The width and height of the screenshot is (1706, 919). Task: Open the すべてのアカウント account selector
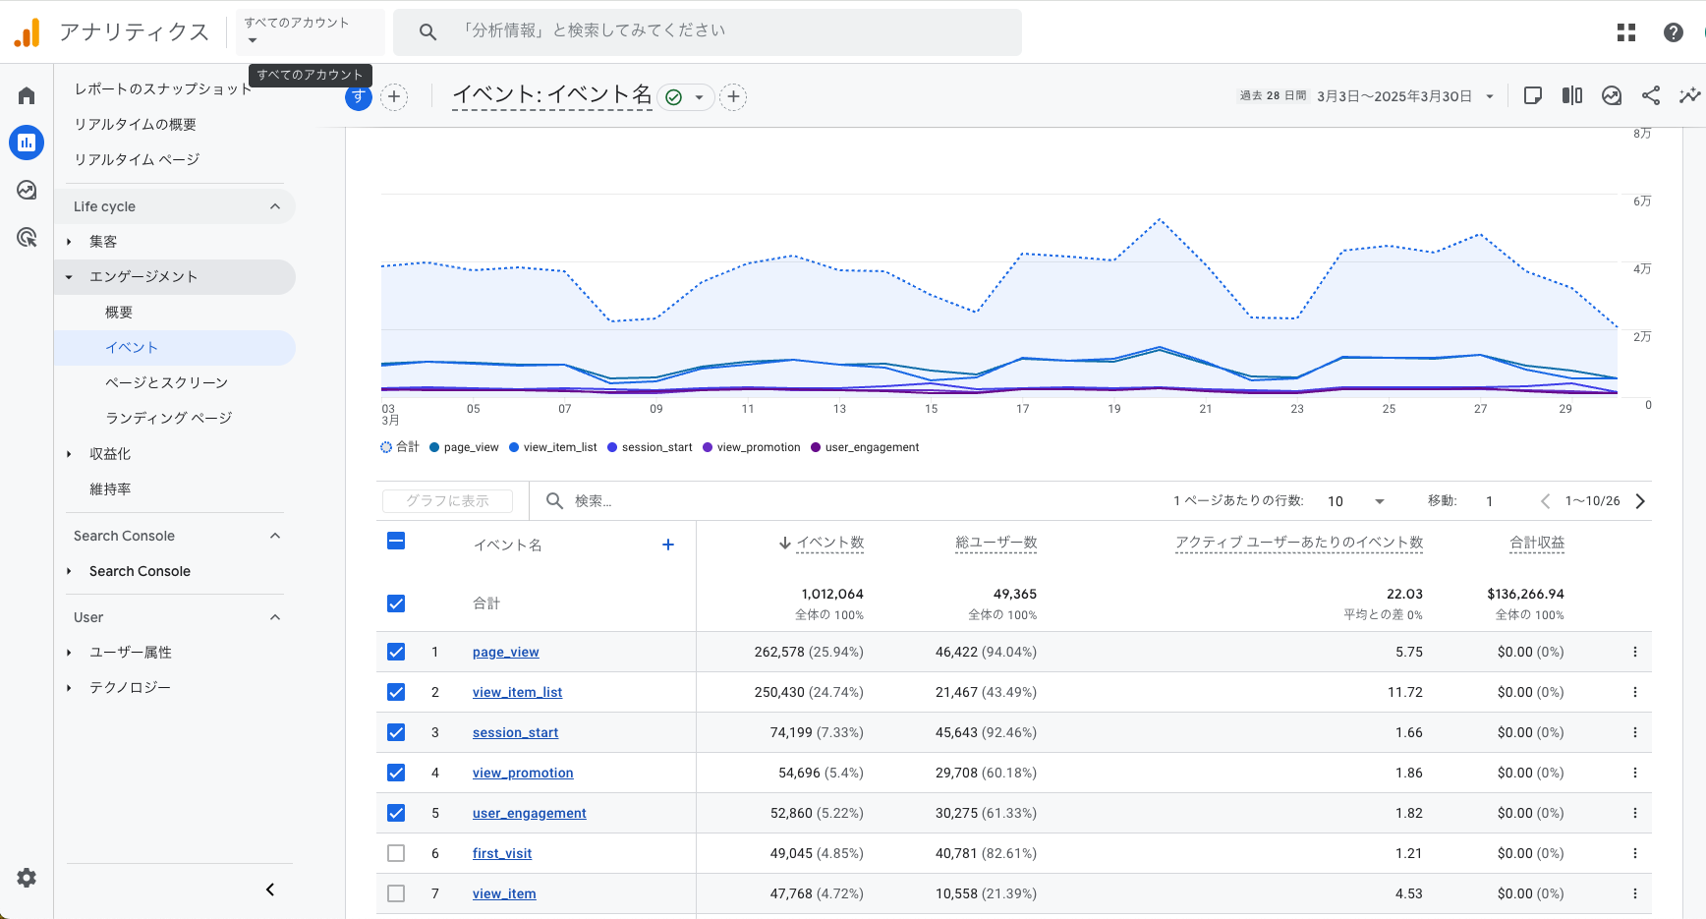pos(309,31)
